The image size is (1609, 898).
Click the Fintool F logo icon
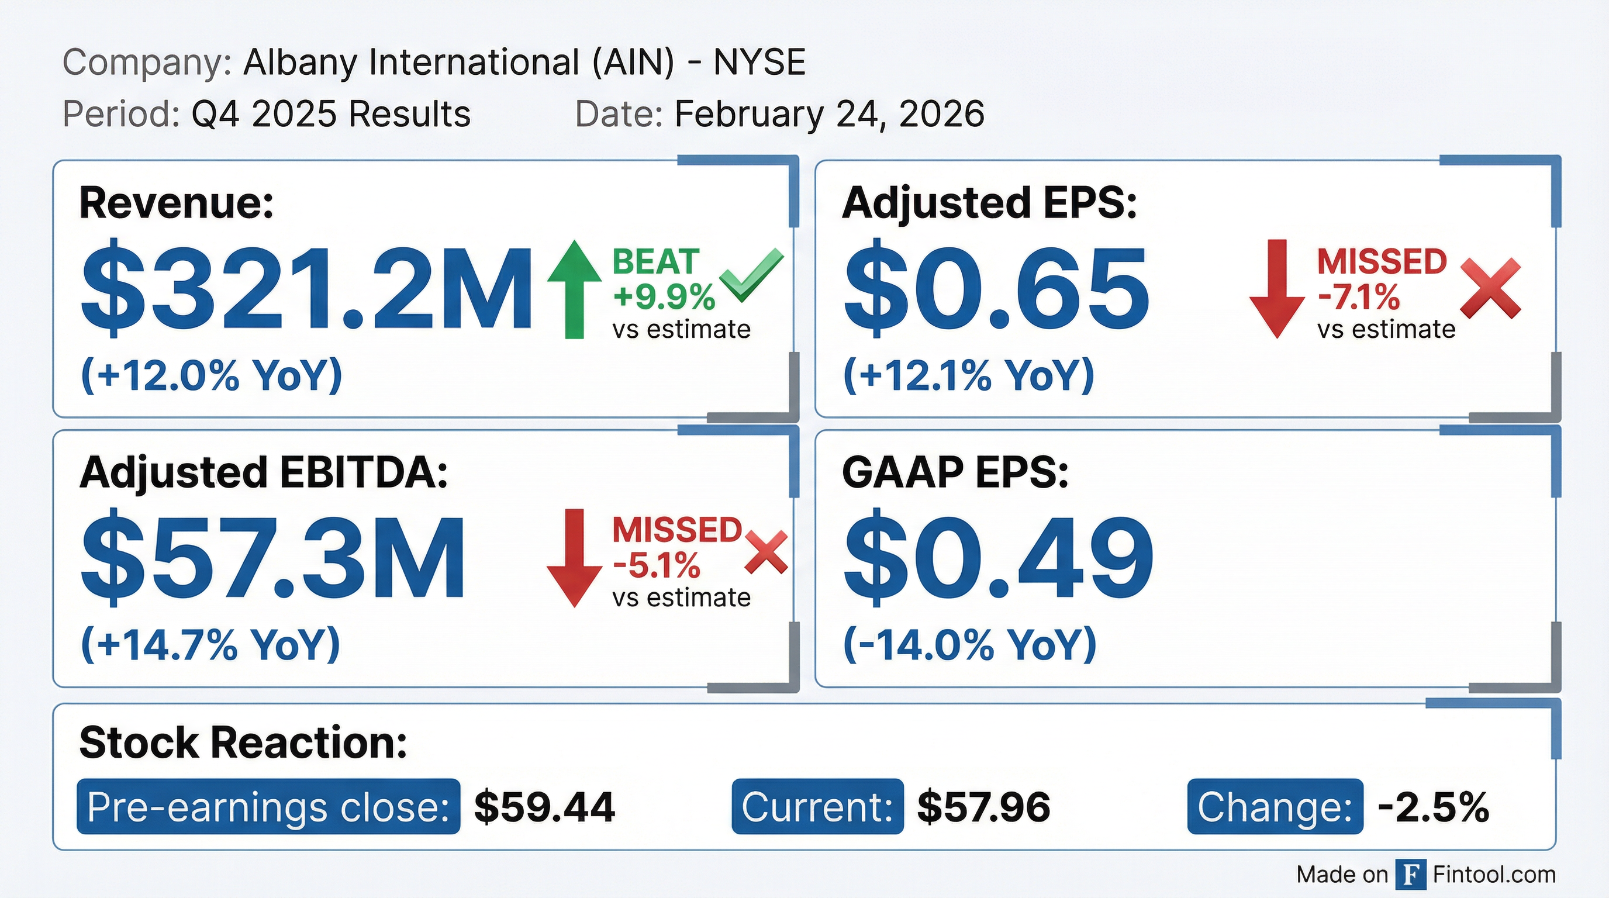(1411, 874)
